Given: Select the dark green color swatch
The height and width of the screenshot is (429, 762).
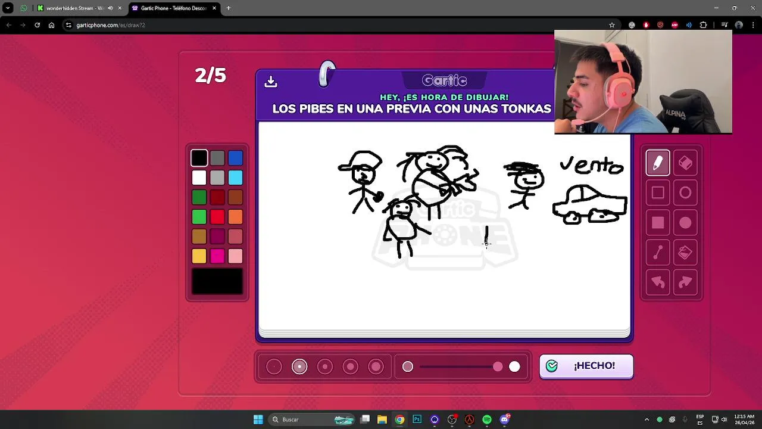Looking at the screenshot, I should 199,197.
